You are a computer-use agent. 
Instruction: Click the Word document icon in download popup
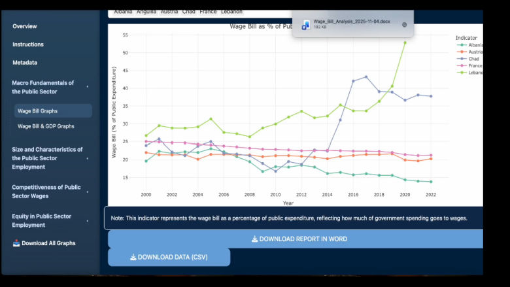click(305, 24)
